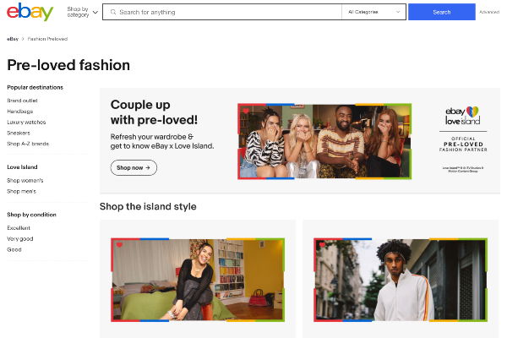507x338 pixels.
Task: Click the search magnifier icon
Action: click(x=113, y=12)
